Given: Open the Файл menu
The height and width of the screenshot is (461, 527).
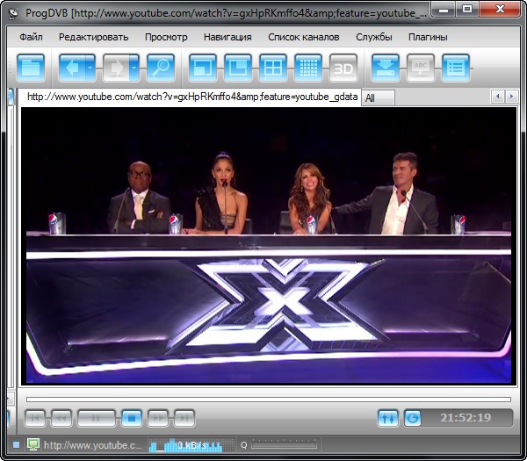Looking at the screenshot, I should coord(31,37).
